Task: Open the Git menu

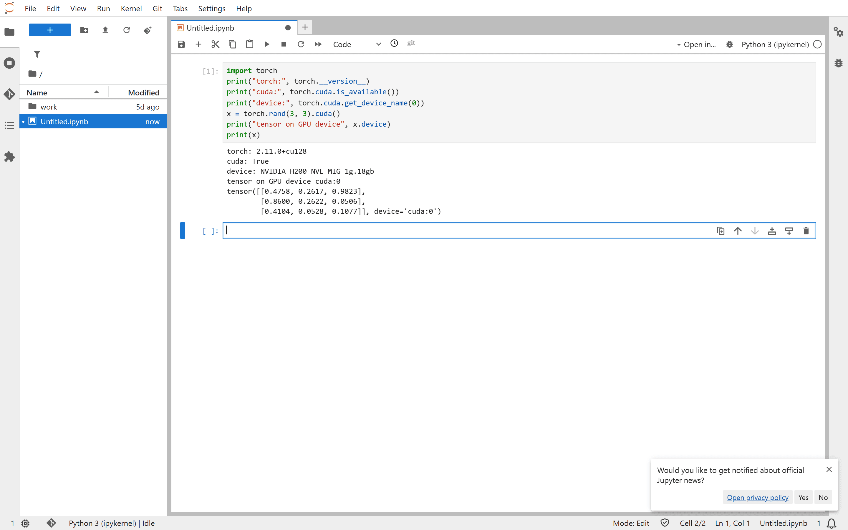Action: click(157, 9)
